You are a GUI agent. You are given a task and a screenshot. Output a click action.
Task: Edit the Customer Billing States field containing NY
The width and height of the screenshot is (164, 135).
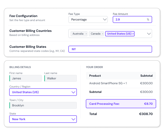pos(110,49)
